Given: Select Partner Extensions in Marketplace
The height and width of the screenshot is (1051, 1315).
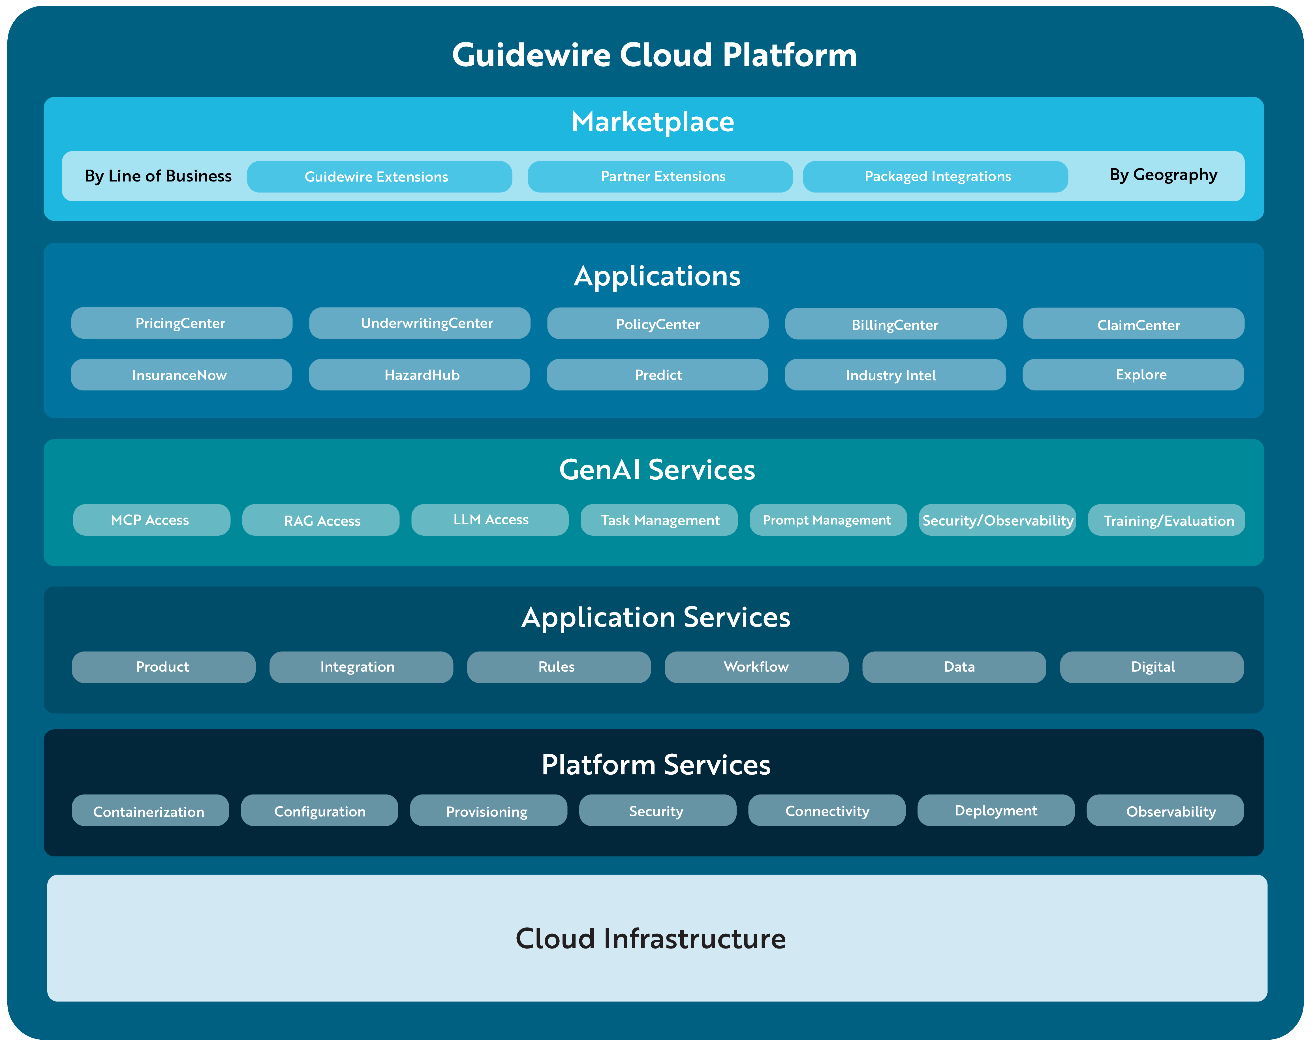Looking at the screenshot, I should [x=660, y=176].
